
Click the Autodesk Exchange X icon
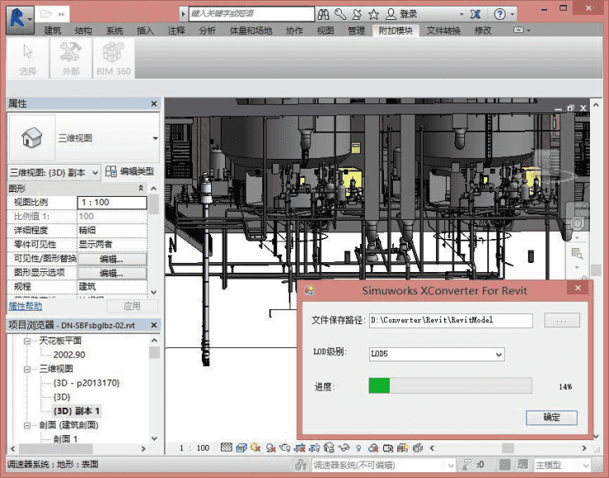[475, 14]
